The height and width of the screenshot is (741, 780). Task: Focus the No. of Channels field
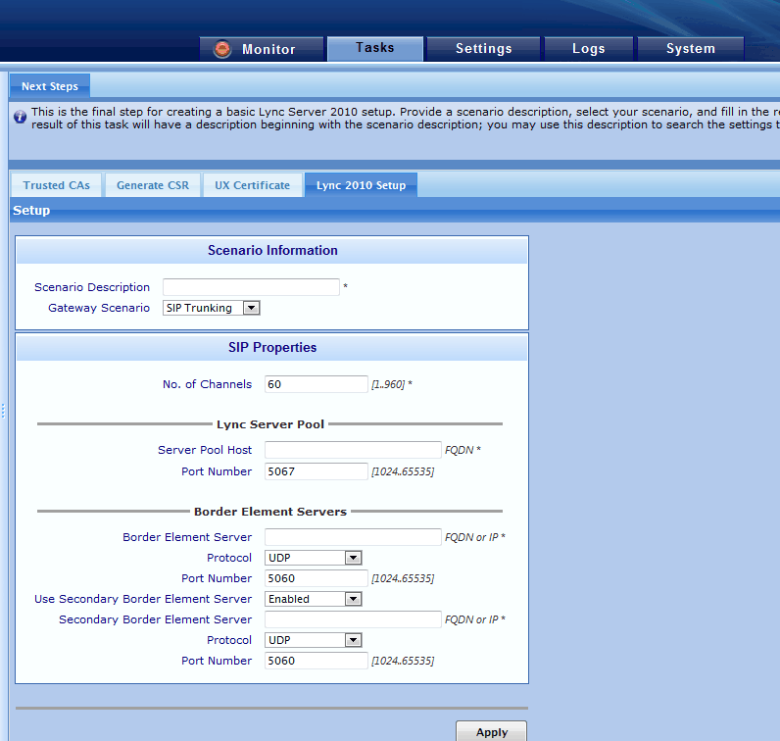(x=317, y=384)
